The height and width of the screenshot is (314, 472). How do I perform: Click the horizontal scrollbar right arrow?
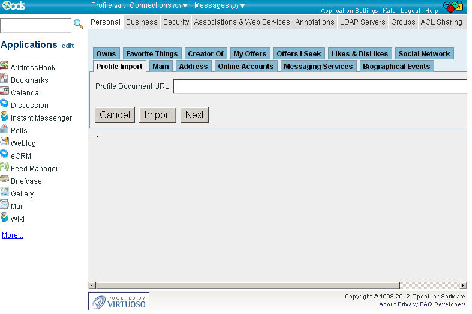pyautogui.click(x=463, y=285)
